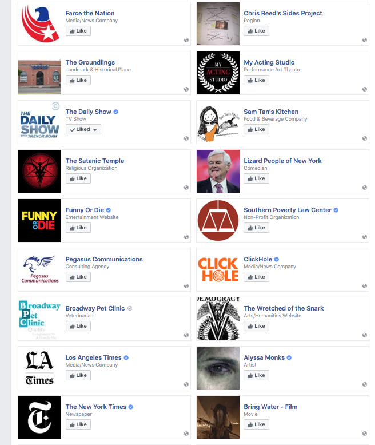This screenshot has width=375, height=445.
Task: Click the My Acting Studio logo thumbnail
Action: pos(218,73)
